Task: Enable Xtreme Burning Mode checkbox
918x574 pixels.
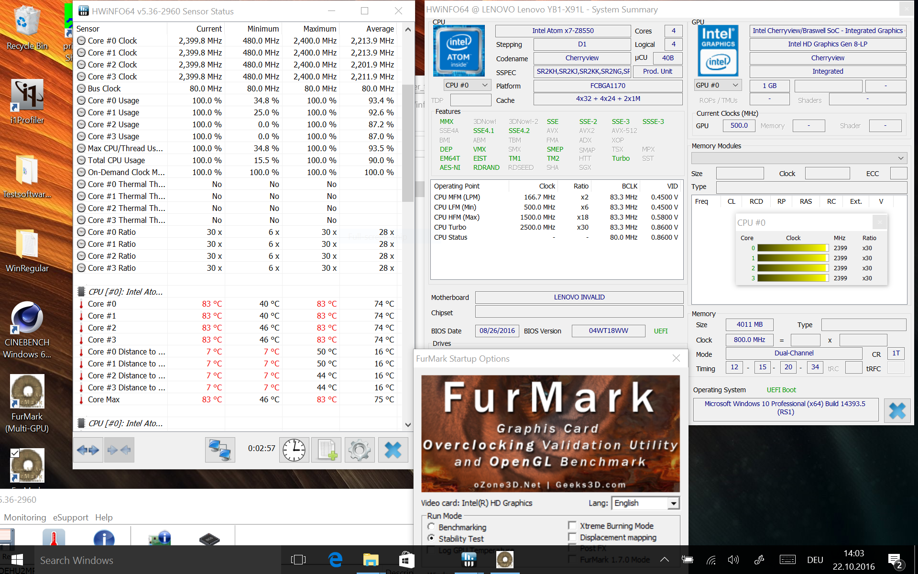Action: click(x=572, y=525)
